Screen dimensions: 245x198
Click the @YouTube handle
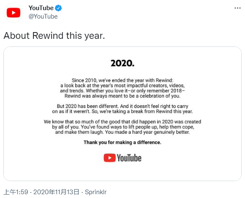43,16
